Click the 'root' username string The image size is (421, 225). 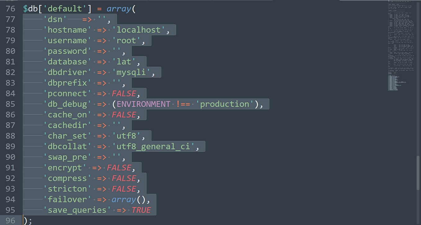tap(126, 40)
